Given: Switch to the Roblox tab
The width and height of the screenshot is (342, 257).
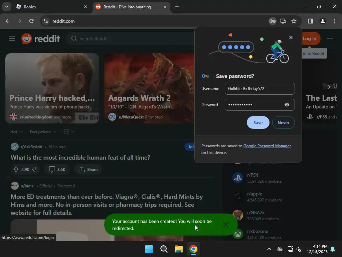Looking at the screenshot, I should coord(51,7).
